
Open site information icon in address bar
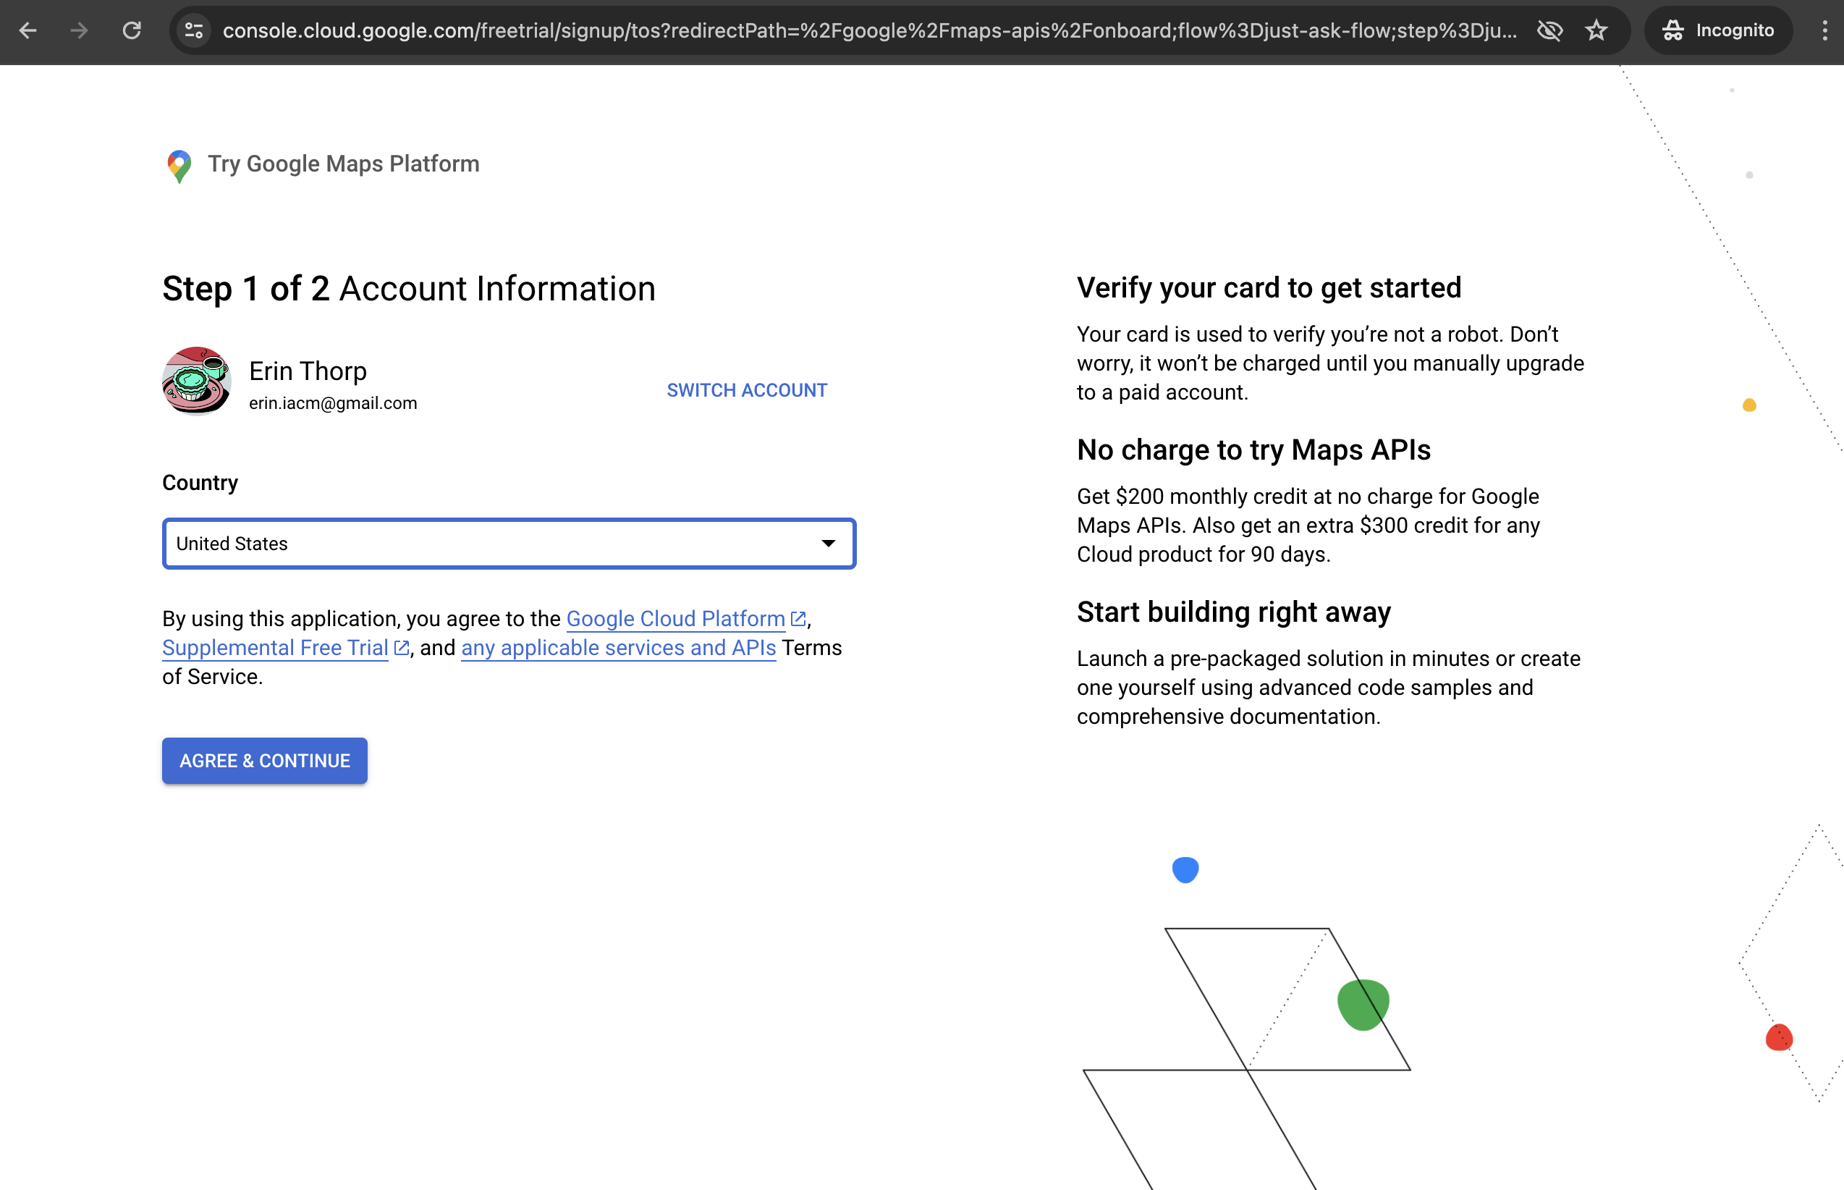tap(194, 31)
